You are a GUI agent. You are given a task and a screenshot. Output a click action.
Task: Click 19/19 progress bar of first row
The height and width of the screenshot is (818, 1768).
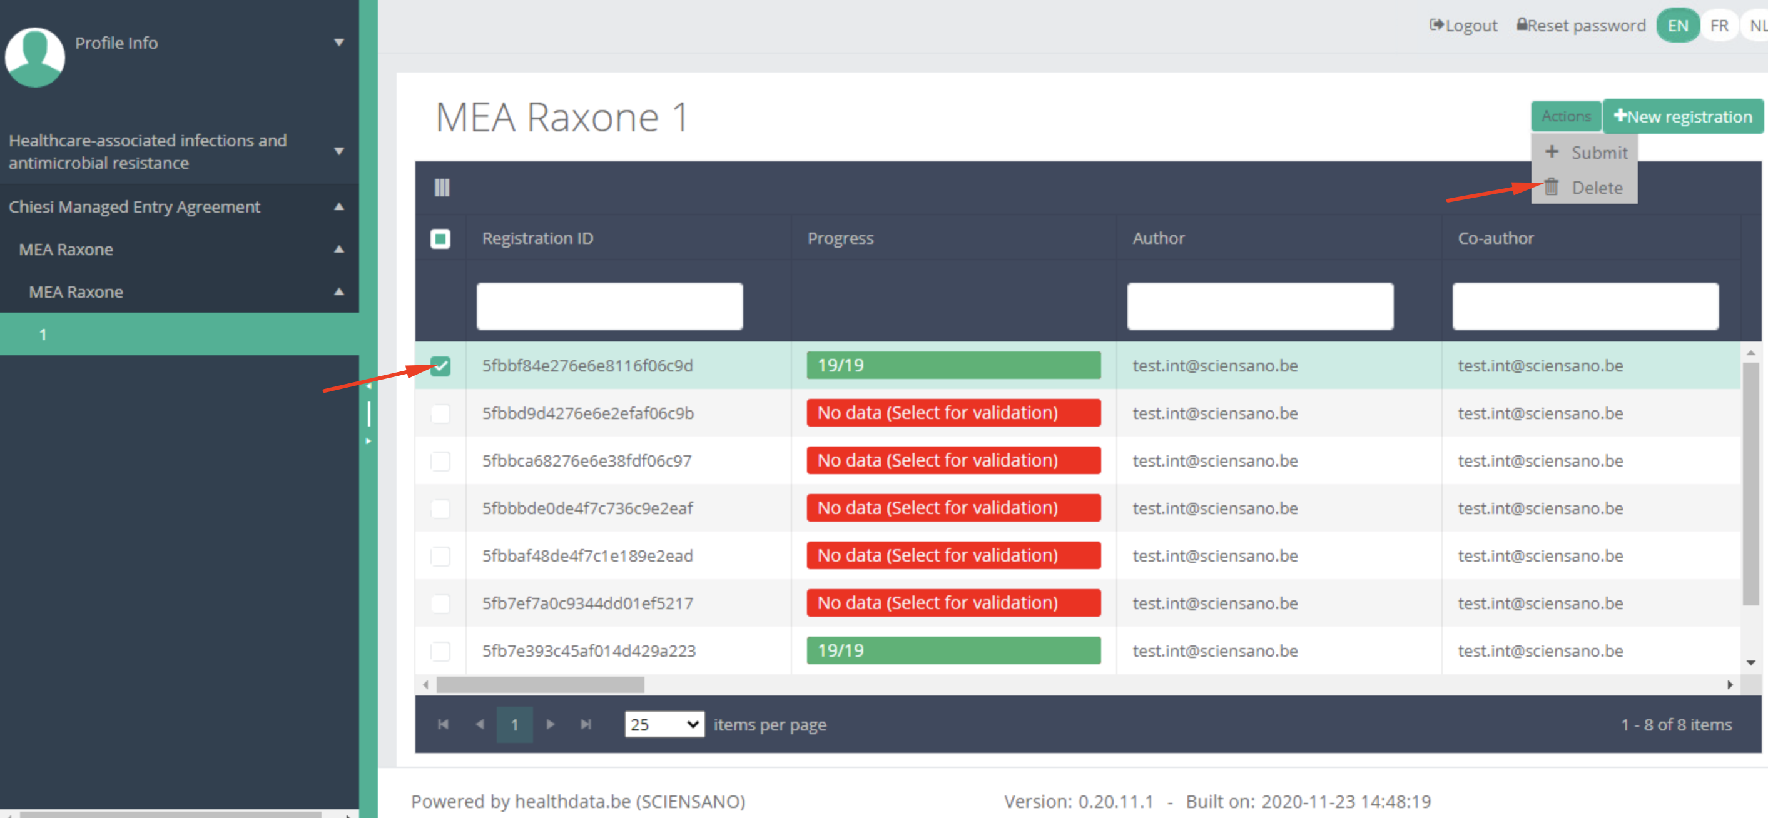point(953,365)
